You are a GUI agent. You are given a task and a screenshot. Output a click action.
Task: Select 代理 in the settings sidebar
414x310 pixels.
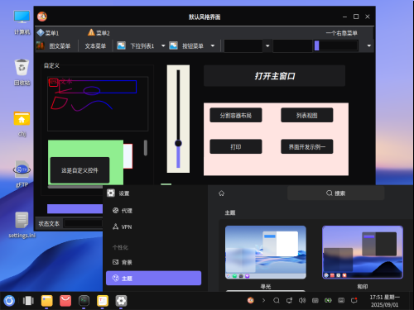tap(153, 211)
